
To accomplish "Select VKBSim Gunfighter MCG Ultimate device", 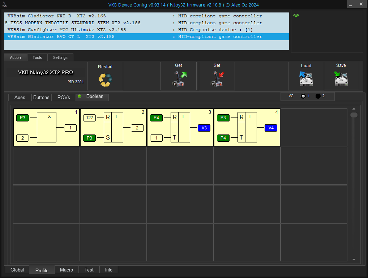I will coord(146,30).
